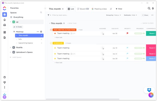Click the plus icon next to Meetings

pos(41,32)
